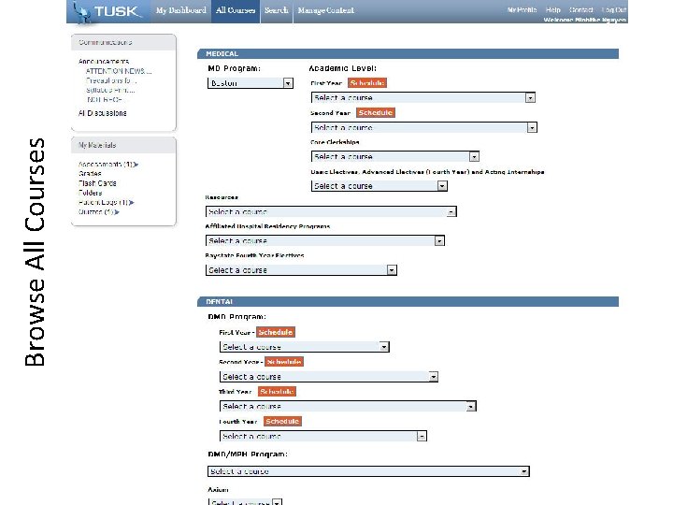Screen dimensions: 673x505
Task: Click the Medical First Year Schedule button
Action: [x=367, y=83]
